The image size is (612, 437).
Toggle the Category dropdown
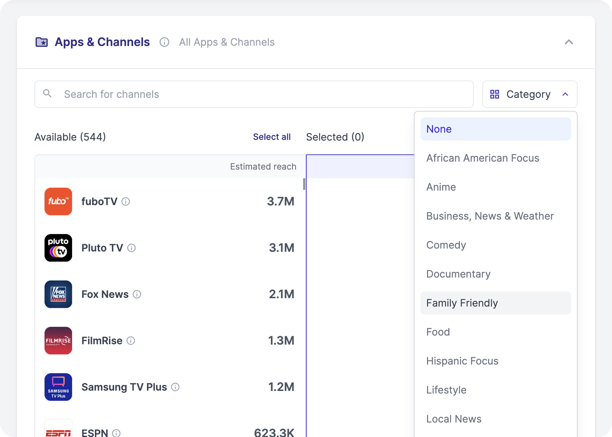tap(530, 94)
